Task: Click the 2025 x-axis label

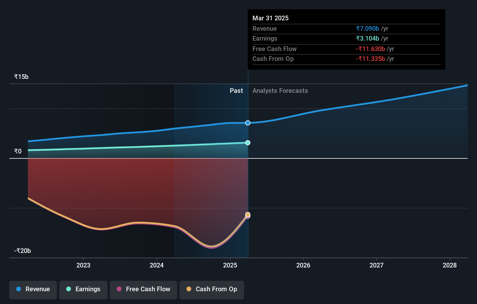Action: pos(230,265)
